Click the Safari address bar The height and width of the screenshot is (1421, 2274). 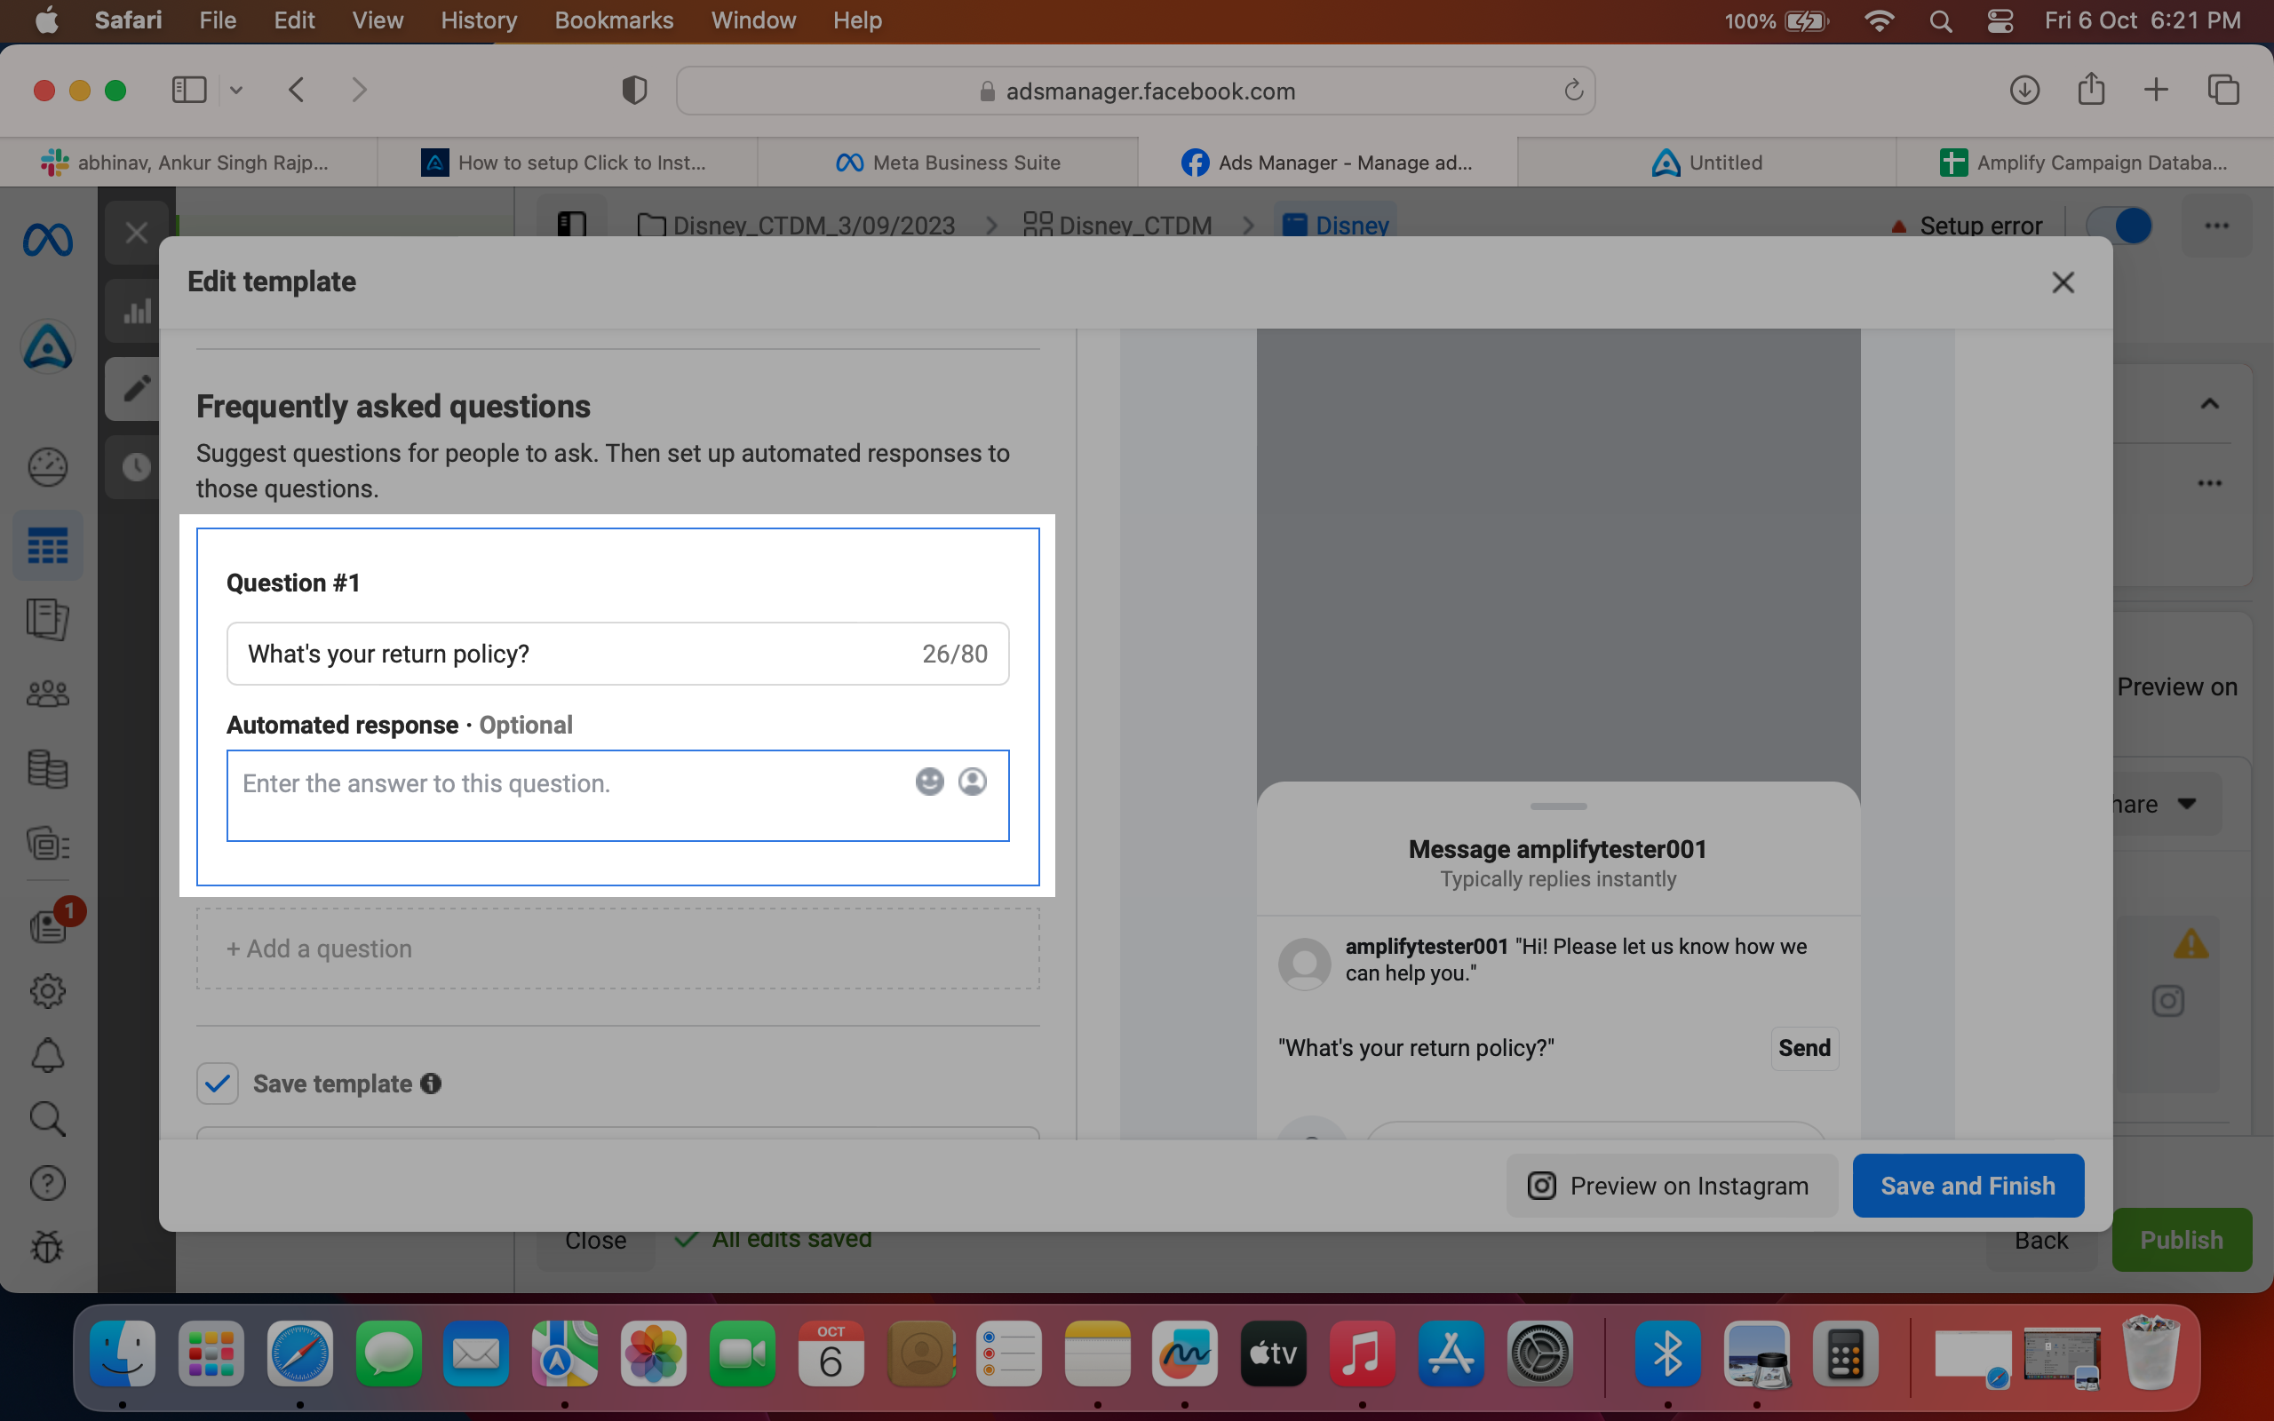(1135, 91)
